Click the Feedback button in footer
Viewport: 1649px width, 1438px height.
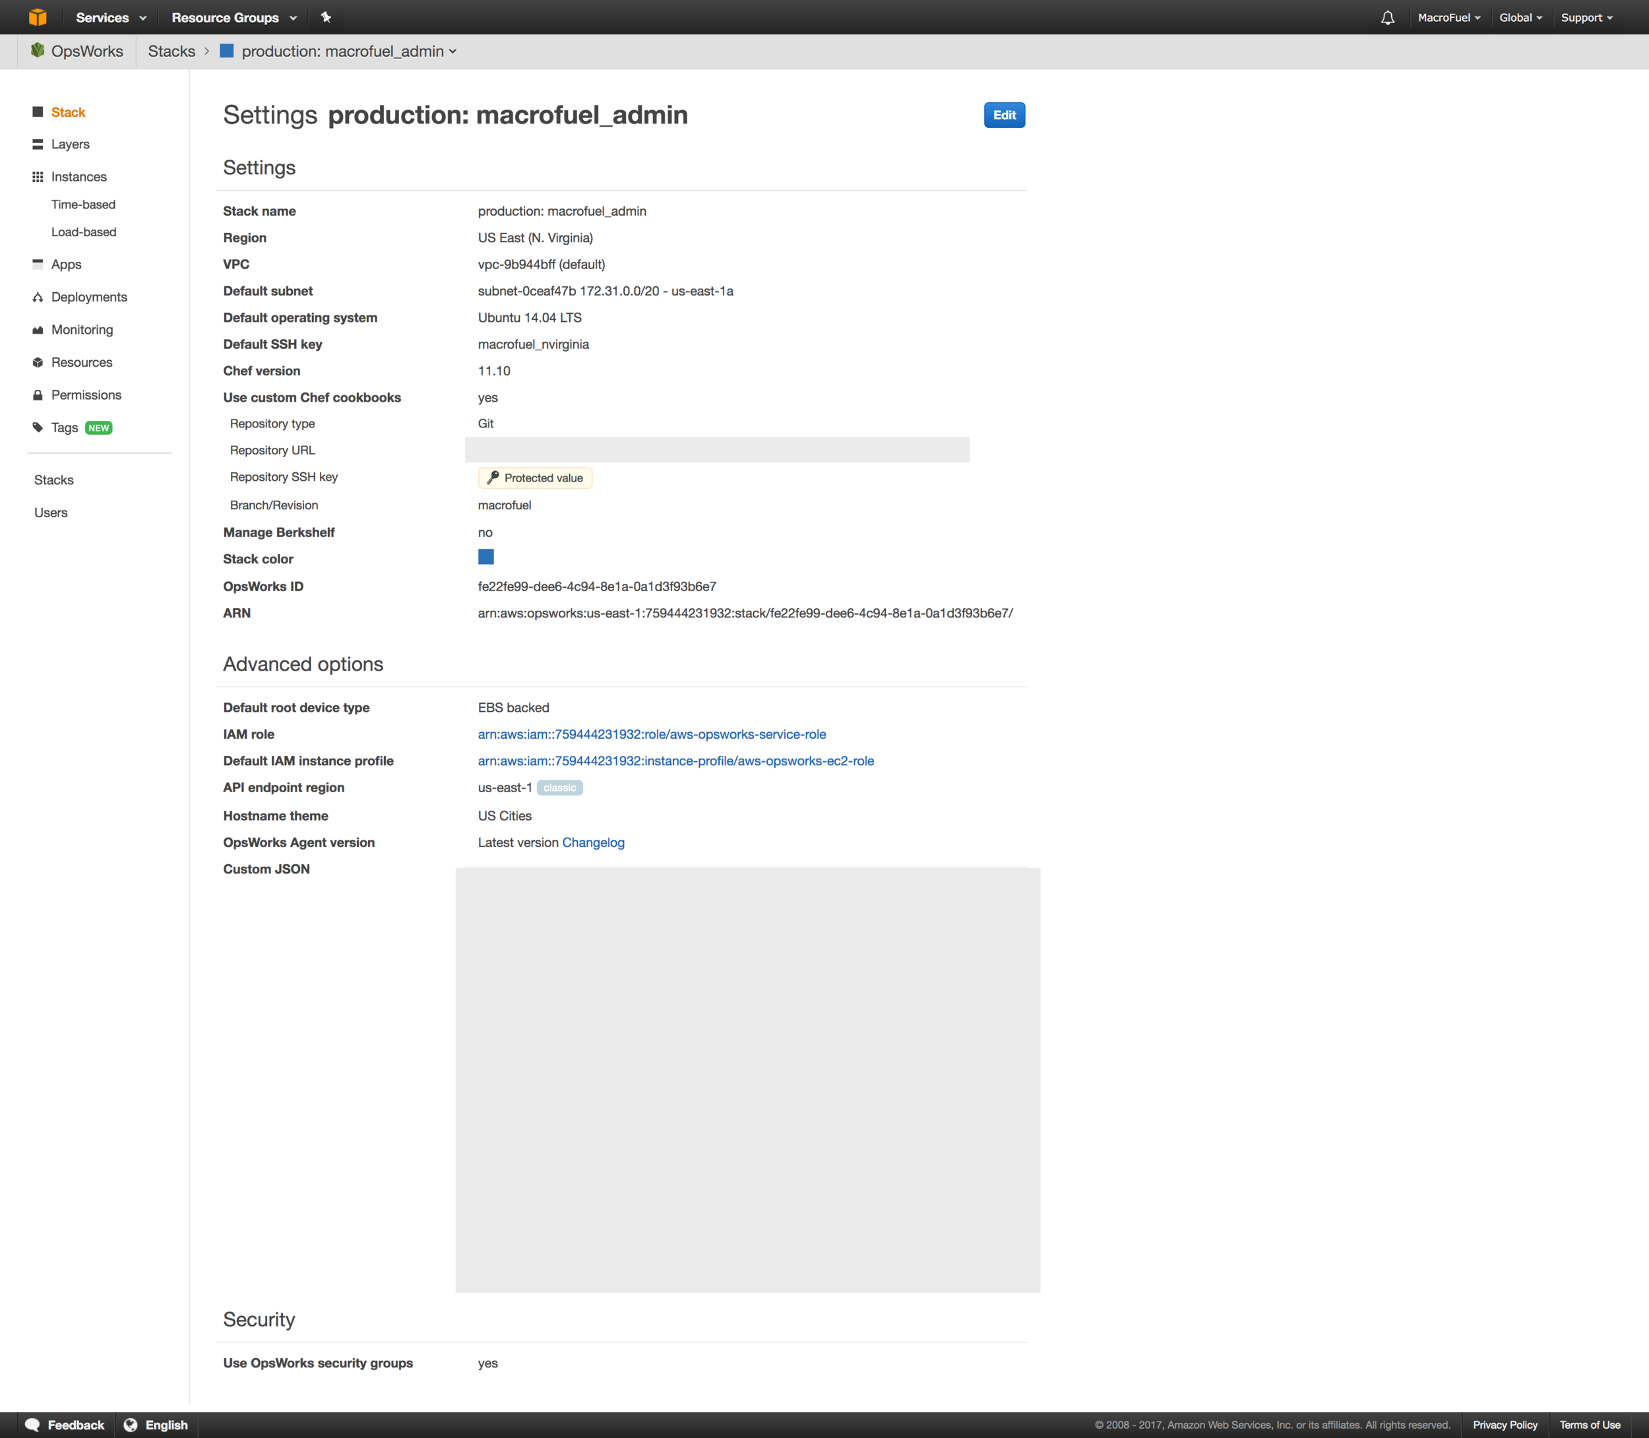tap(65, 1424)
